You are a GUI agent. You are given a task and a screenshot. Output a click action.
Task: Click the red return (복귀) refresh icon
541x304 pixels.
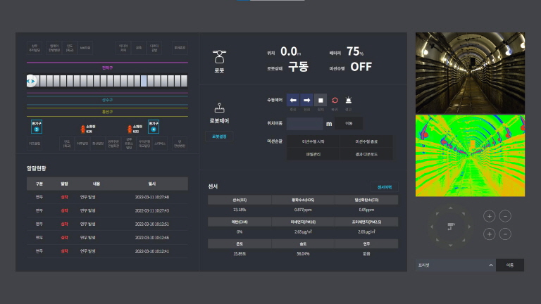tap(335, 100)
